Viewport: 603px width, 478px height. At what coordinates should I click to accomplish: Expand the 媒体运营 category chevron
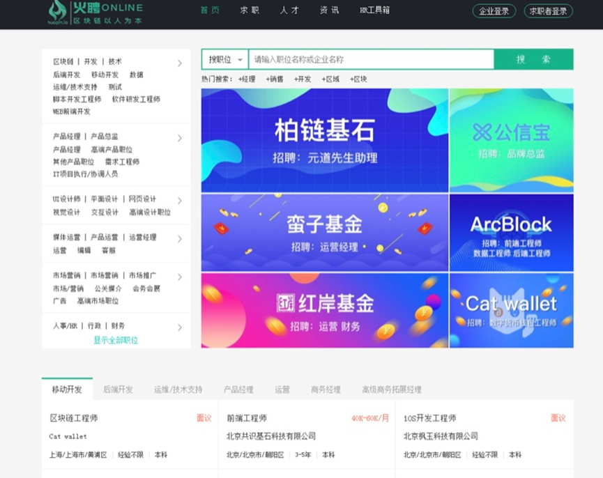point(180,239)
